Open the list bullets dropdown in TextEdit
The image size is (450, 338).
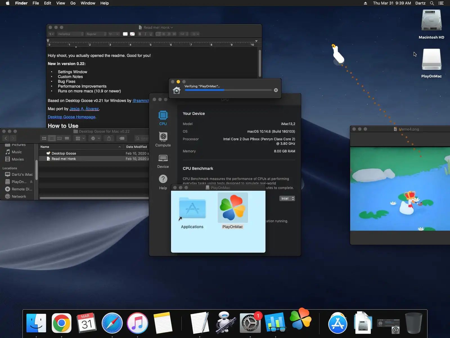195,34
